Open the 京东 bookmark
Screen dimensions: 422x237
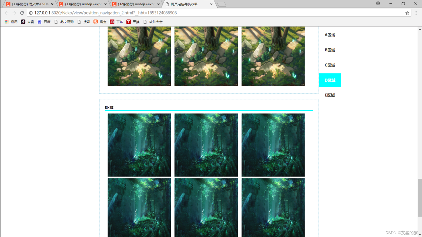[x=116, y=22]
